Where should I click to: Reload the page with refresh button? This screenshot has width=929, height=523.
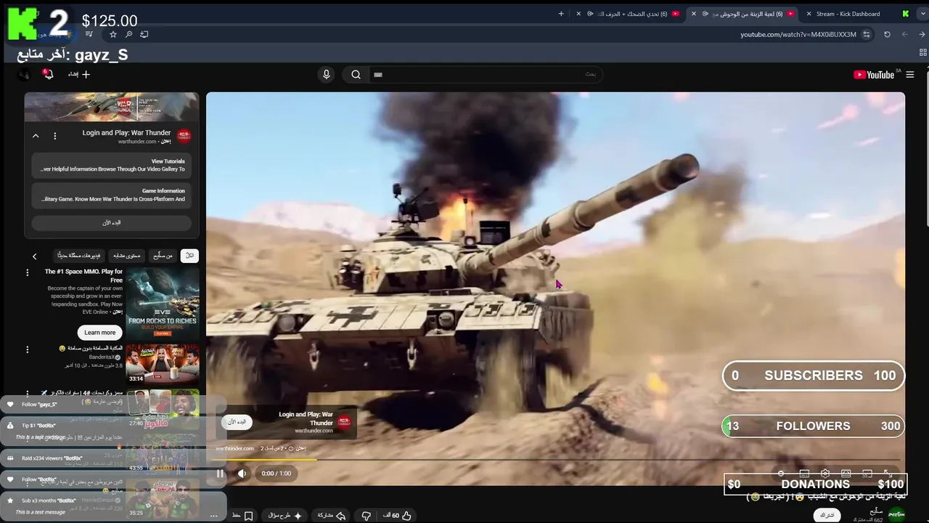[887, 34]
